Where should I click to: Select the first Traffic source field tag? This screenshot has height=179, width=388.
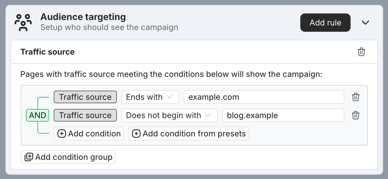(85, 97)
